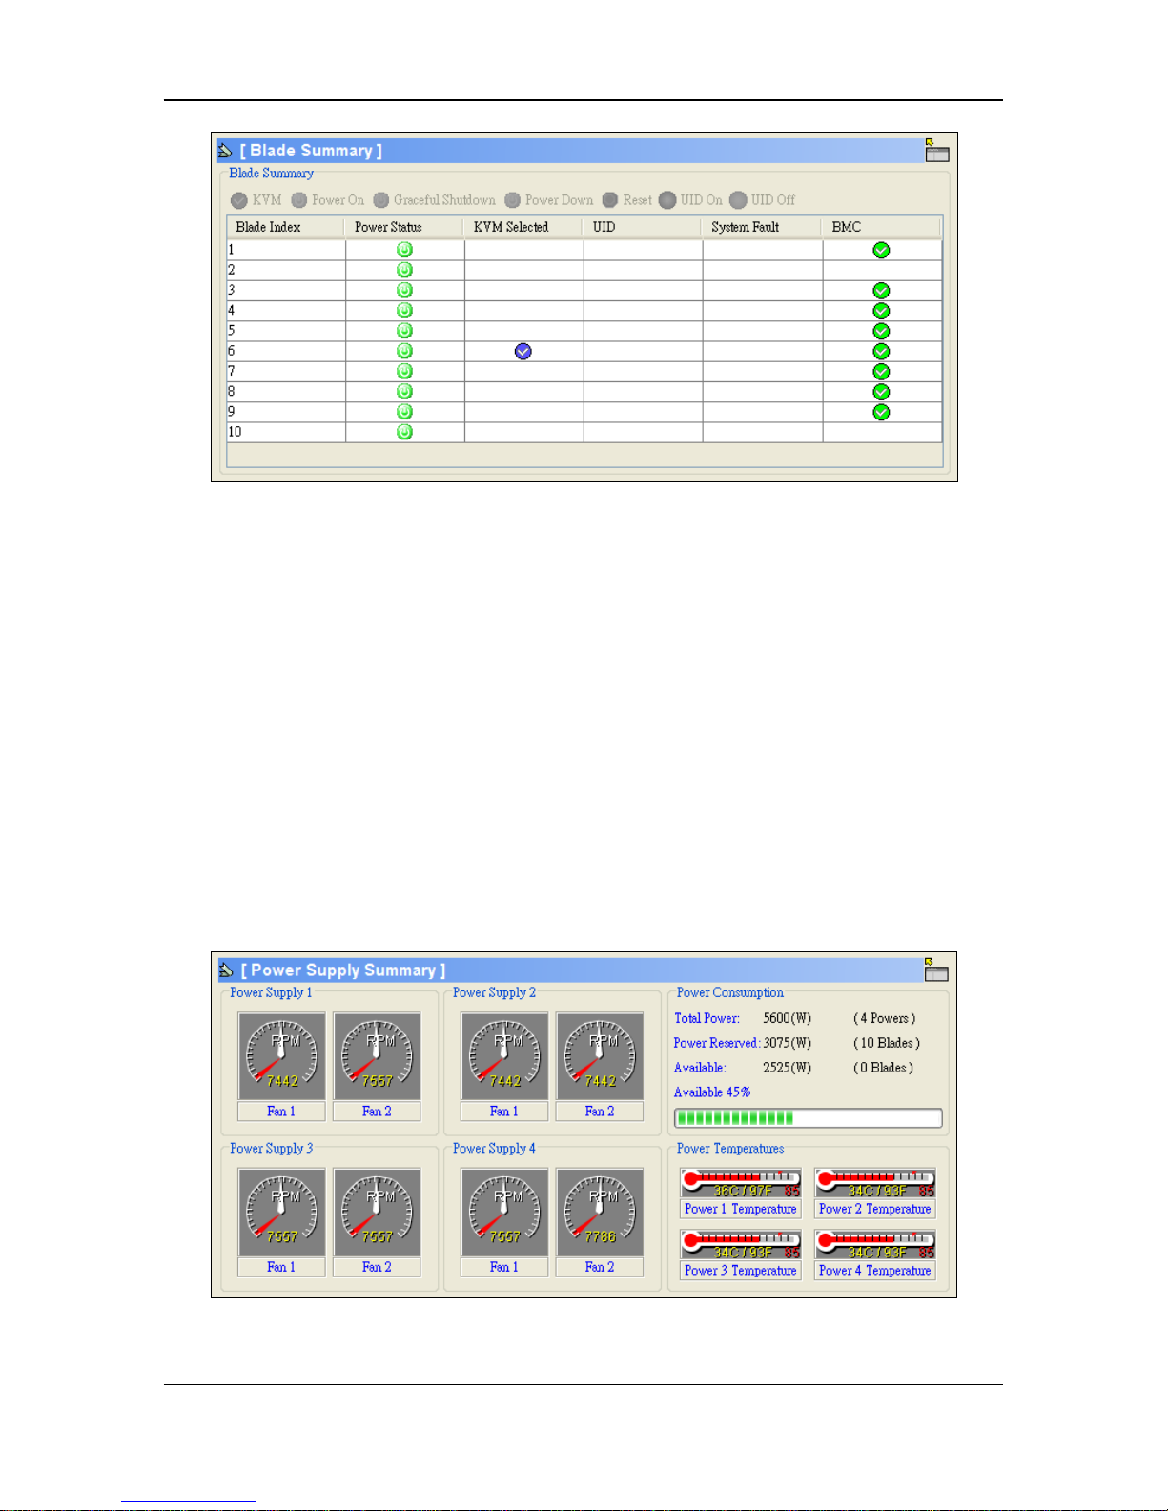Click the Blade Summary window toggle icon
This screenshot has height=1511, width=1168.
tap(937, 150)
